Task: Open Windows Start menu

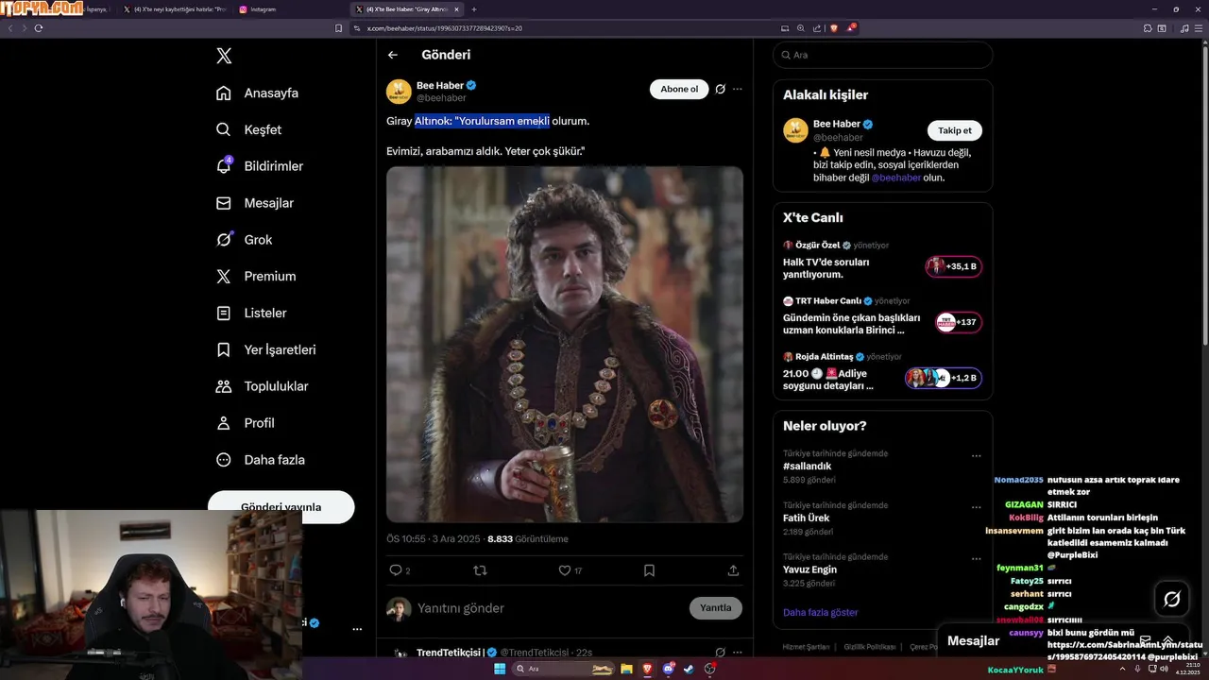Action: (499, 669)
